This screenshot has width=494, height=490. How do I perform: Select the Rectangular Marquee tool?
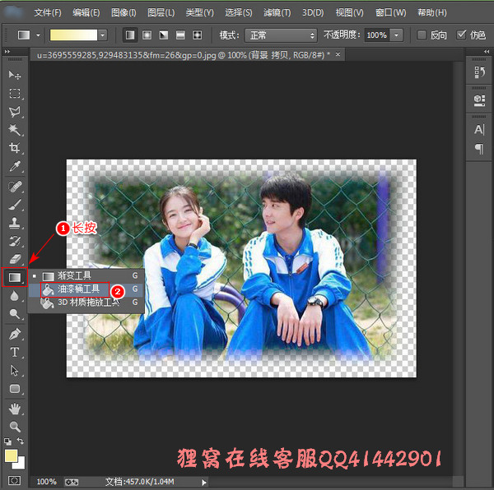(x=14, y=94)
